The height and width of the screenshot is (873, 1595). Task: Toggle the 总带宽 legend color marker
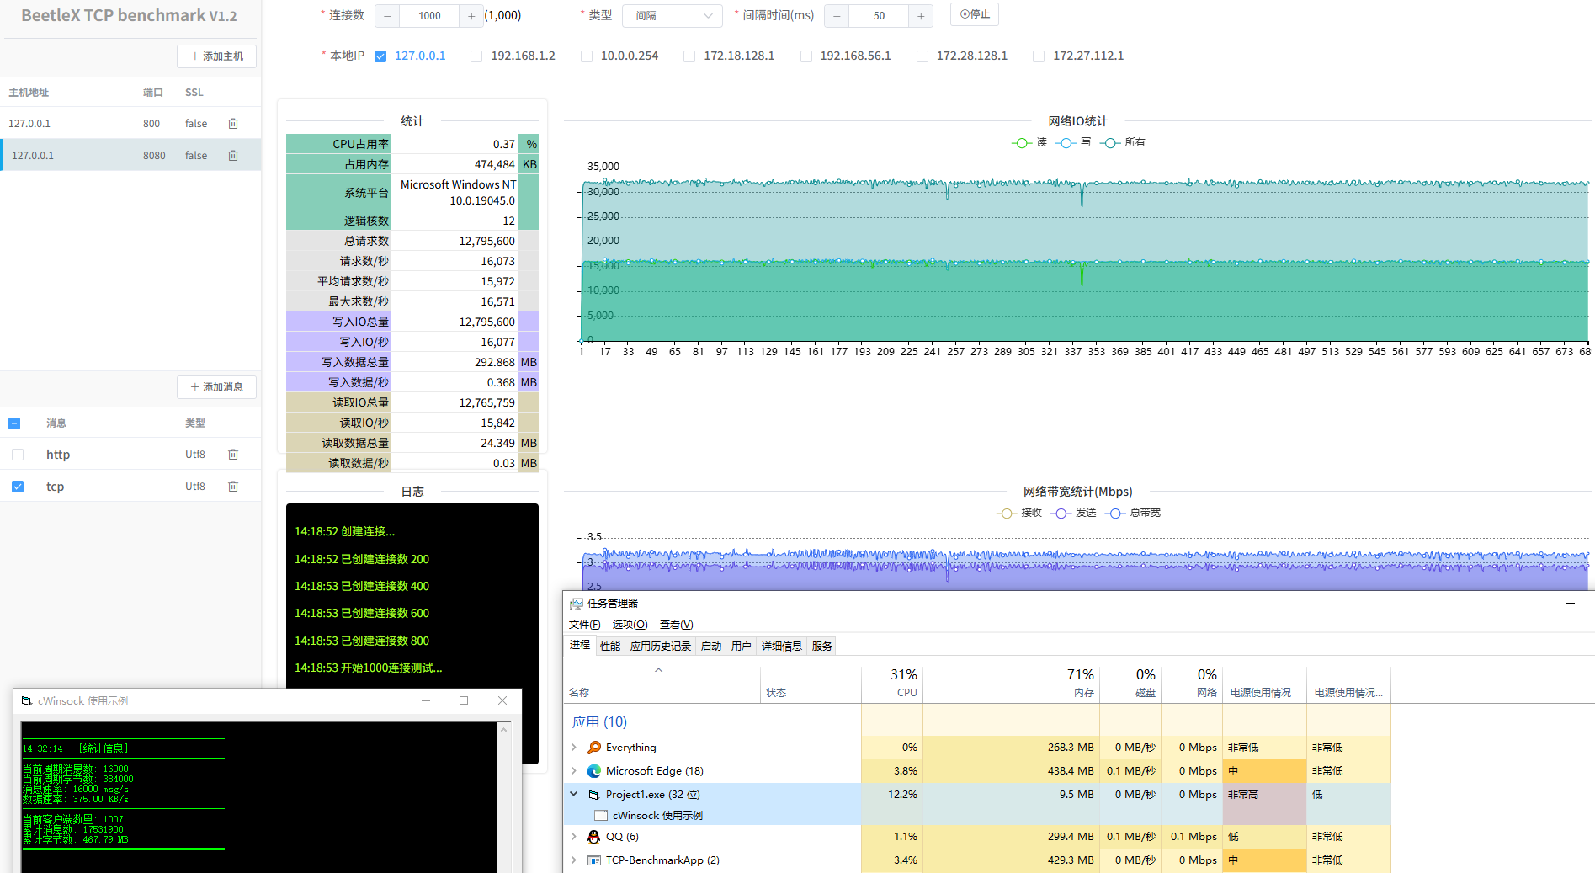(1116, 513)
